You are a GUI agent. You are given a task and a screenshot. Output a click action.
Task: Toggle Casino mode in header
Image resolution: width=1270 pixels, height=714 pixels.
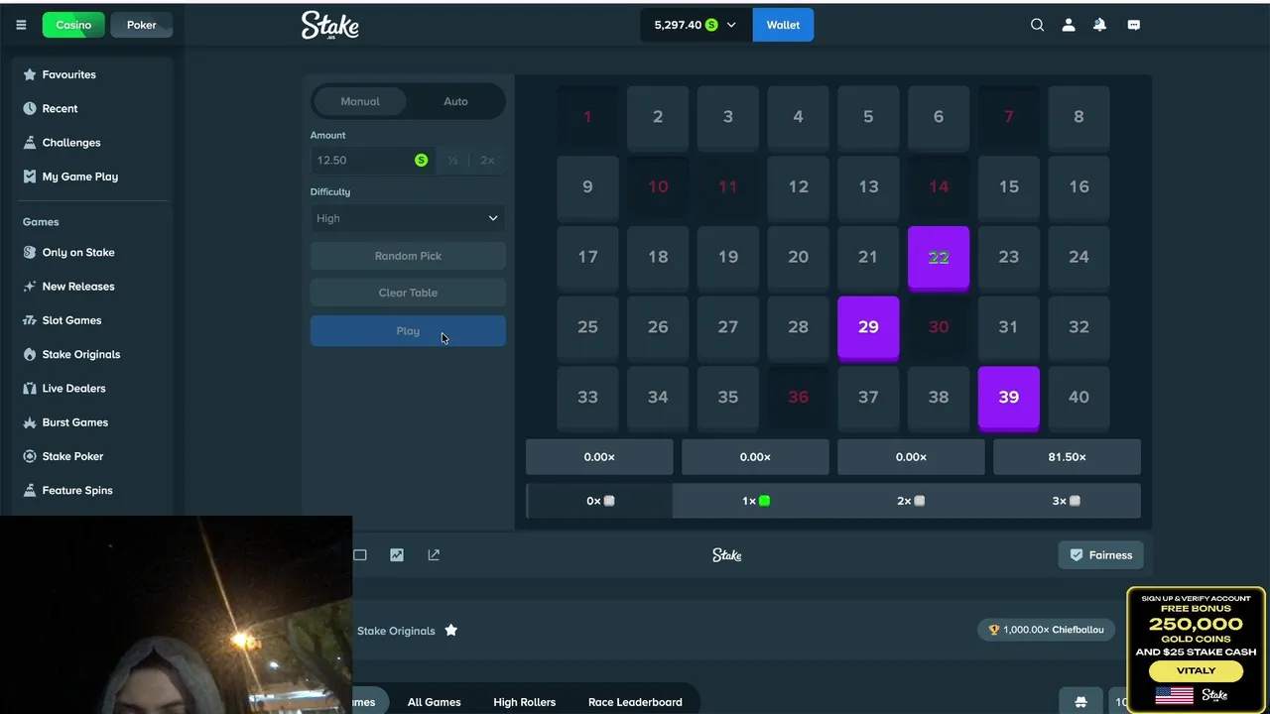click(73, 25)
